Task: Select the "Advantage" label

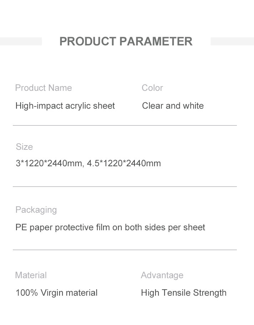Action: pyautogui.click(x=162, y=275)
